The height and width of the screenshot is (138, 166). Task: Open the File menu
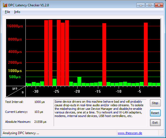pyautogui.click(x=7, y=12)
